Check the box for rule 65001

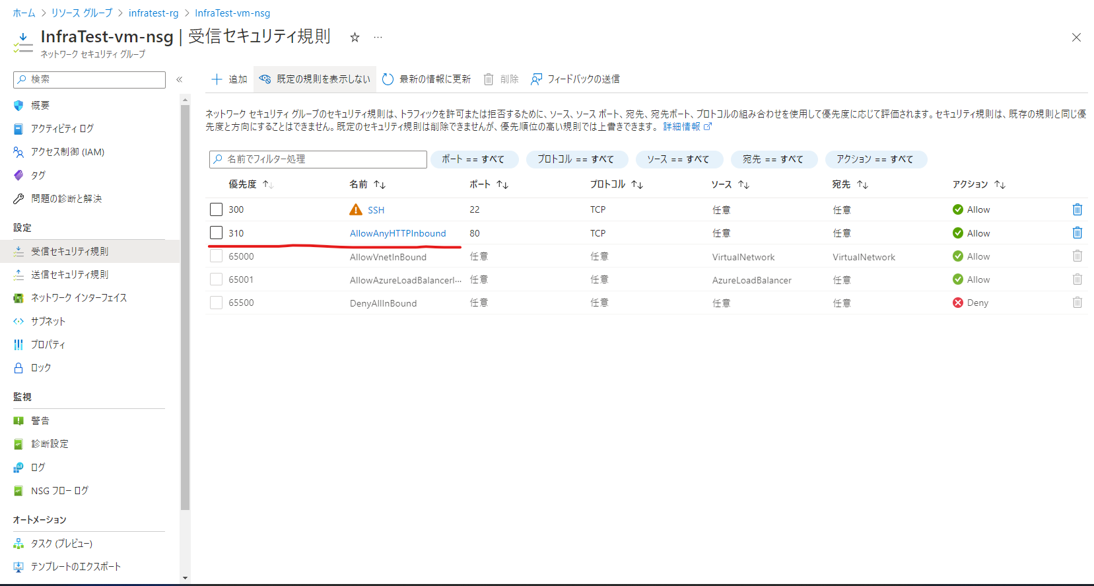point(216,279)
